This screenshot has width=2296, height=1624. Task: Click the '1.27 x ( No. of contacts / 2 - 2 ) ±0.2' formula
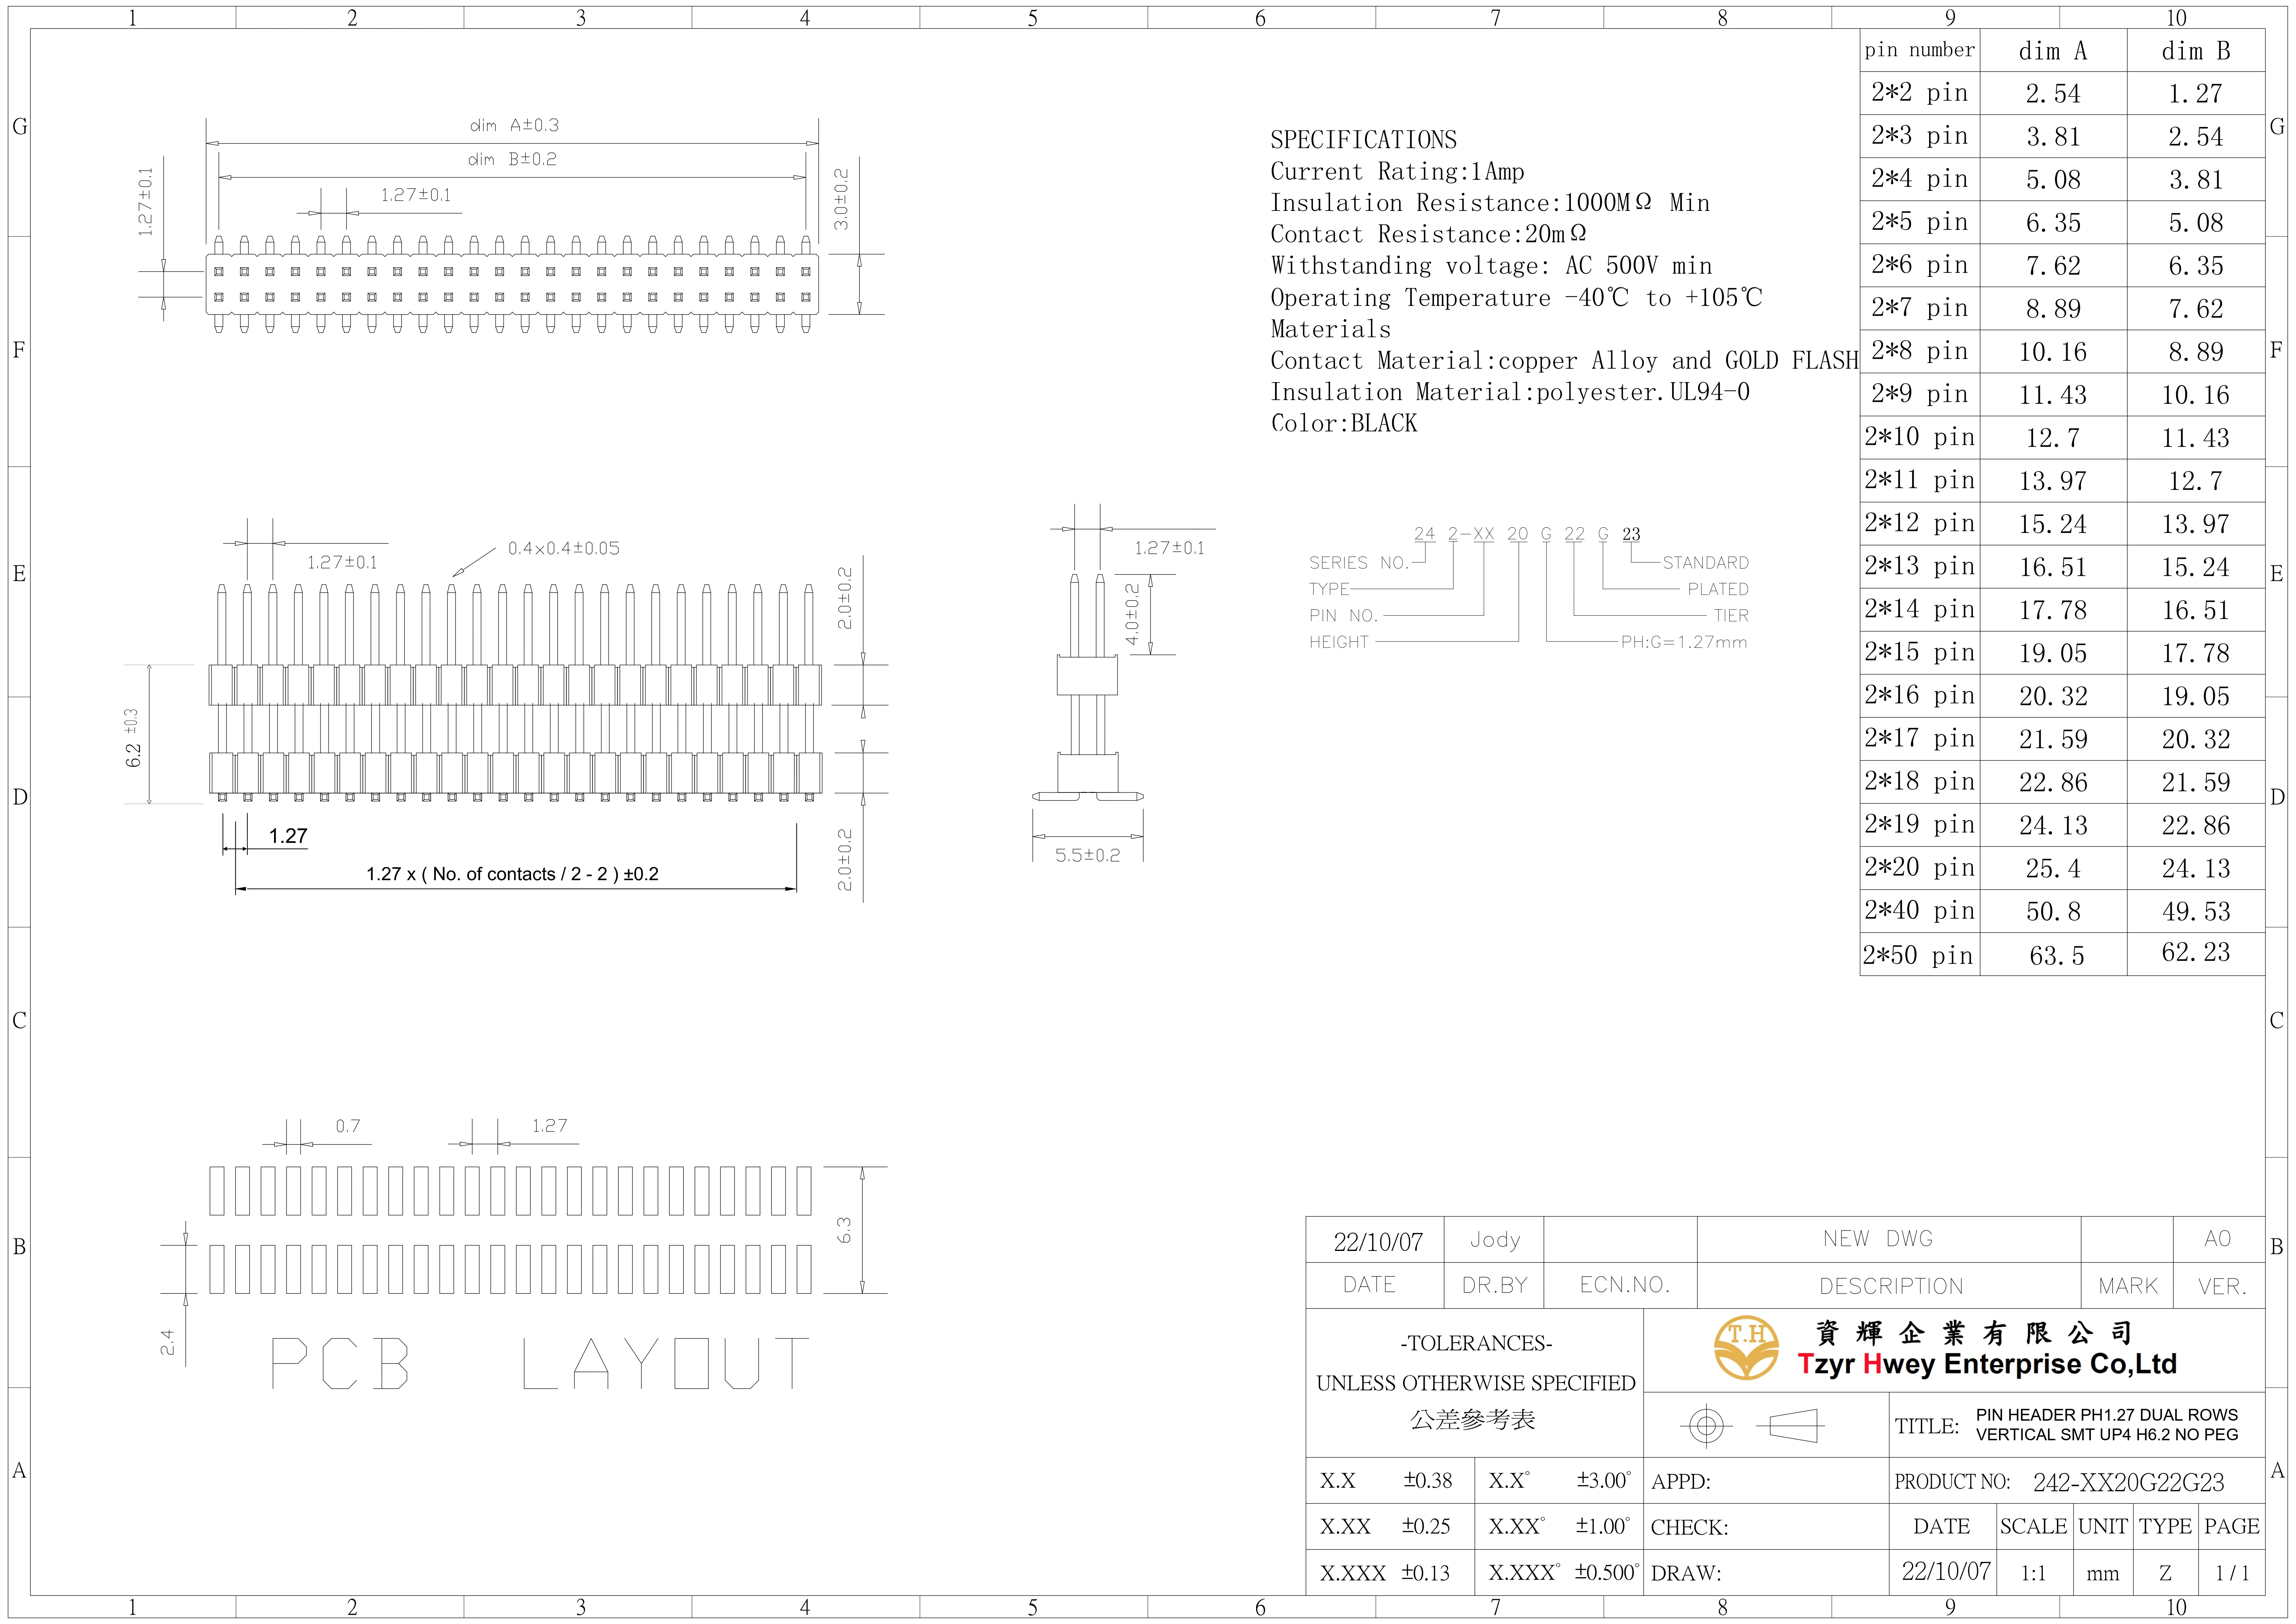(512, 874)
